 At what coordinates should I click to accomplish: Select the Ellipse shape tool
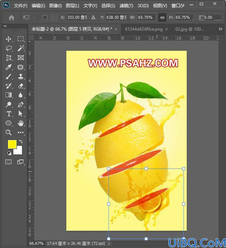tap(9, 123)
